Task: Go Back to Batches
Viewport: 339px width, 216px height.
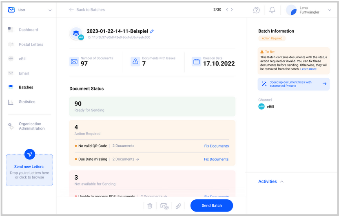Action: pos(87,10)
